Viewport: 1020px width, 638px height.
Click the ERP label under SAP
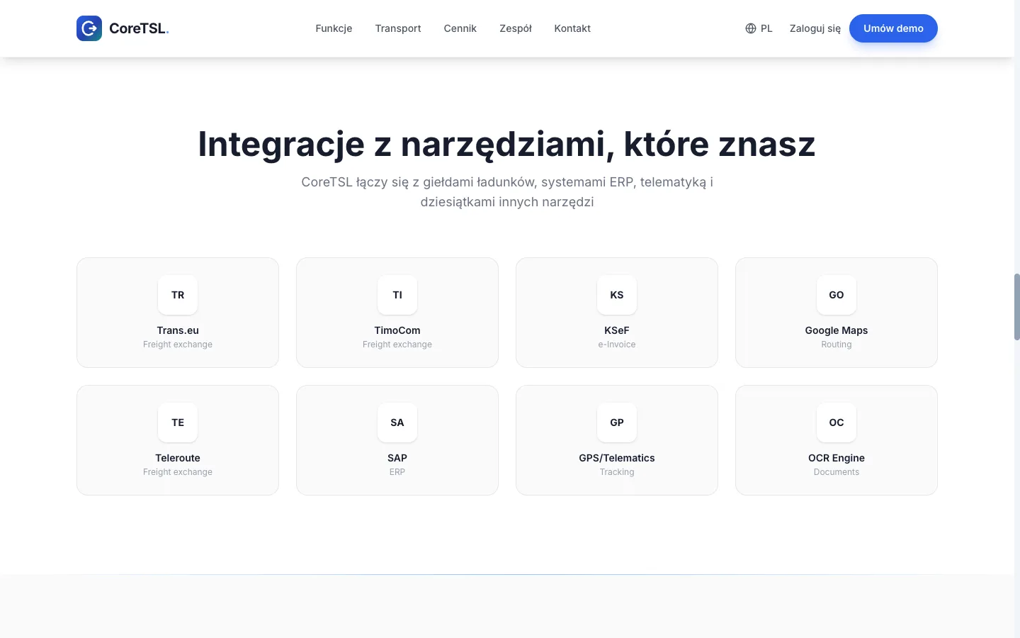(x=397, y=472)
